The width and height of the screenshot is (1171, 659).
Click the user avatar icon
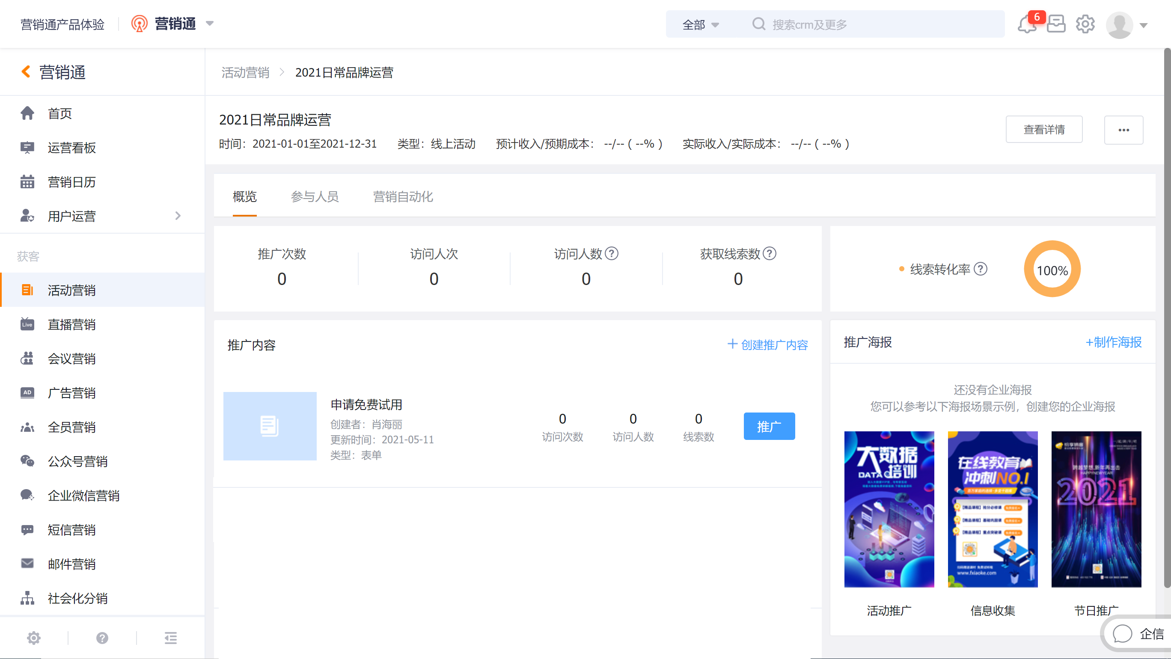(x=1119, y=24)
